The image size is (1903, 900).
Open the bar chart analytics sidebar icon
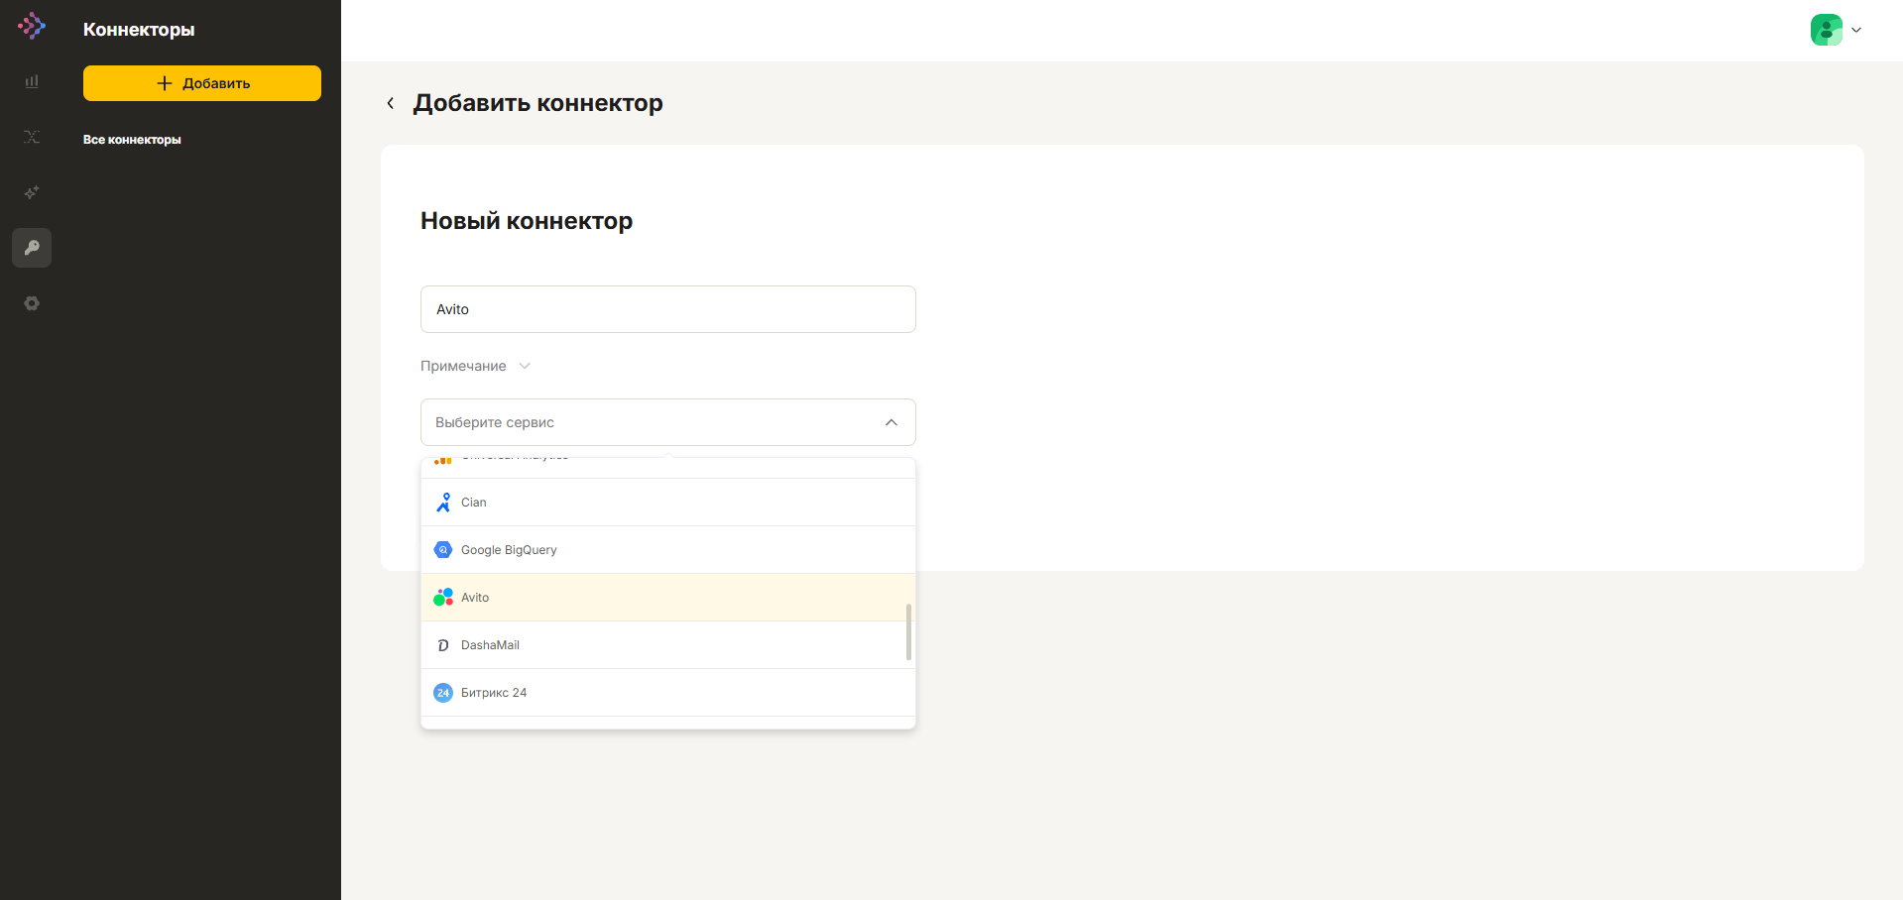pos(32,81)
